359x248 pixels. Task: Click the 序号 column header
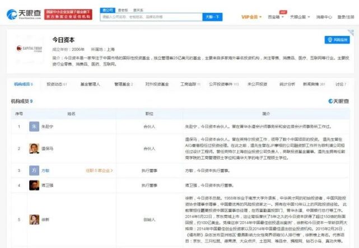point(19,114)
